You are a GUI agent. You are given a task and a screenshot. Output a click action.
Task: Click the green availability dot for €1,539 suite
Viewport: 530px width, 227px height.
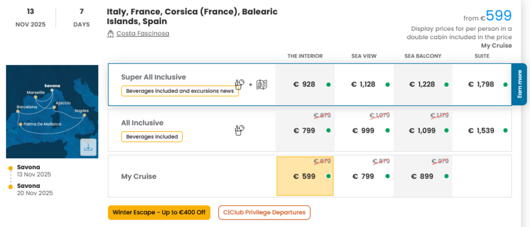tap(505, 131)
